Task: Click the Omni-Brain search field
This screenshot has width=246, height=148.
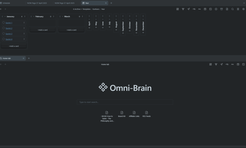Action: point(125,102)
